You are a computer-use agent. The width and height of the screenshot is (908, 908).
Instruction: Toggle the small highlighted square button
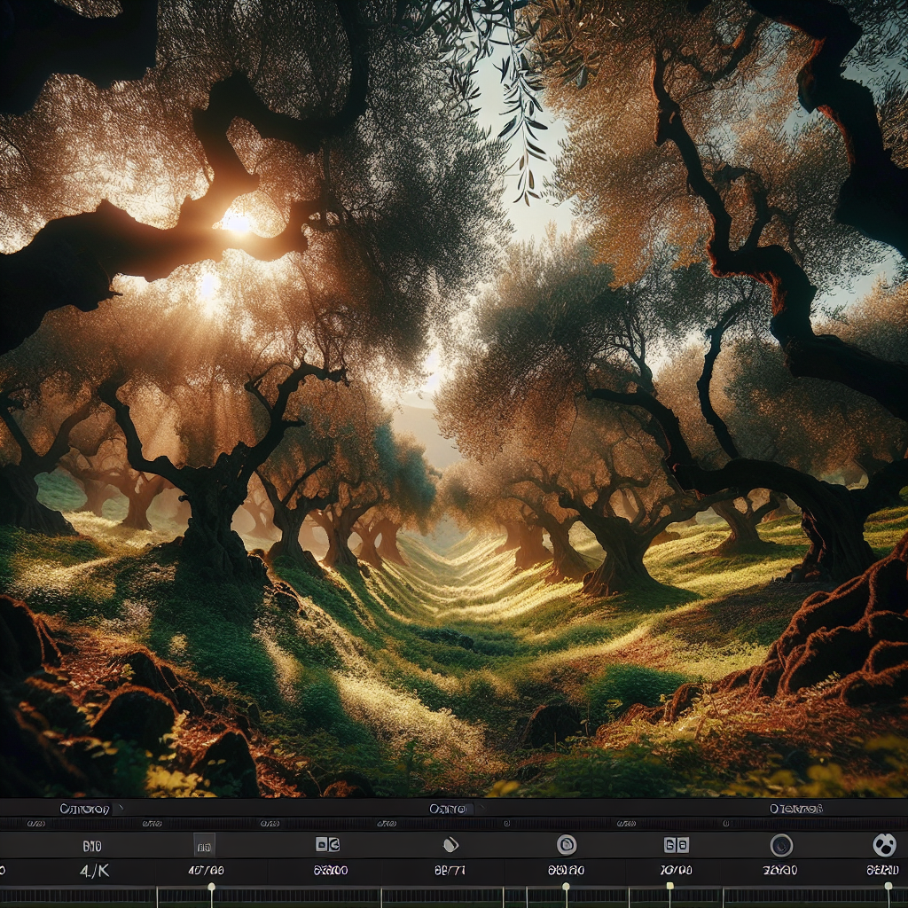(205, 847)
